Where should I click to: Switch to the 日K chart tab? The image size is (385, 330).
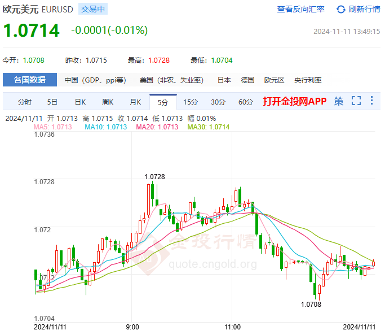coord(80,102)
